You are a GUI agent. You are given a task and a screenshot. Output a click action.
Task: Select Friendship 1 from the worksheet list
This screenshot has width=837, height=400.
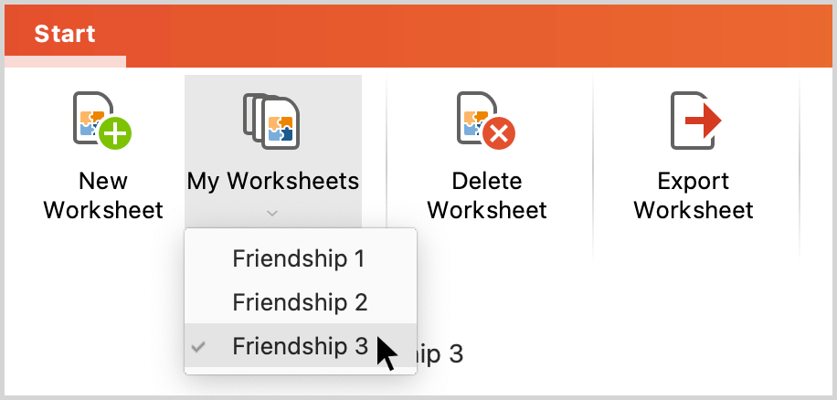(x=300, y=258)
